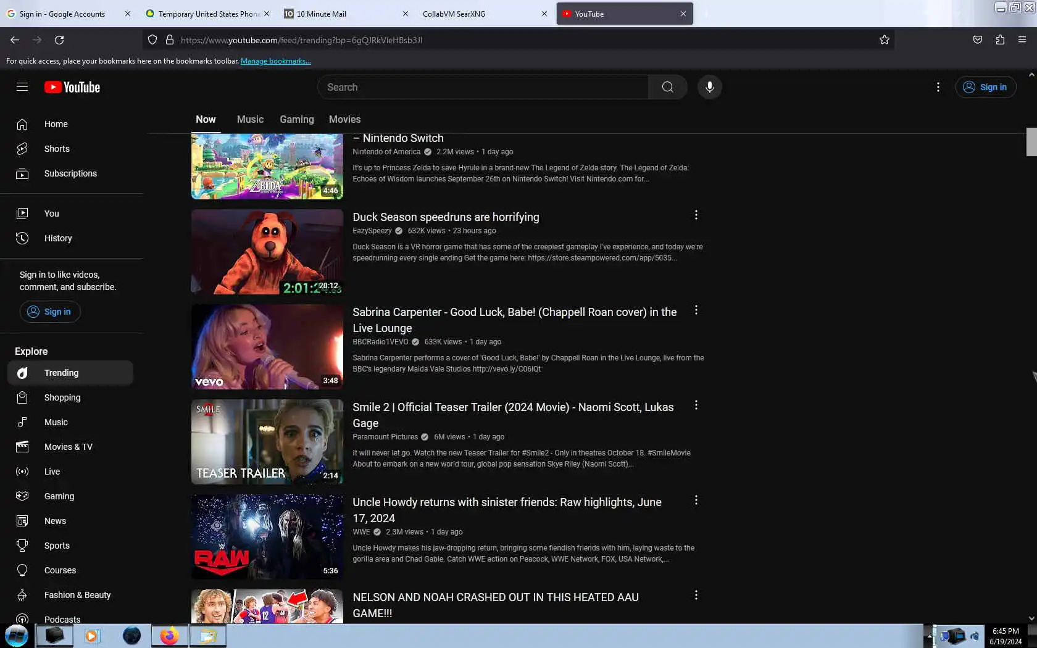Open the You section in sidebar
1037x648 pixels.
(x=72, y=214)
